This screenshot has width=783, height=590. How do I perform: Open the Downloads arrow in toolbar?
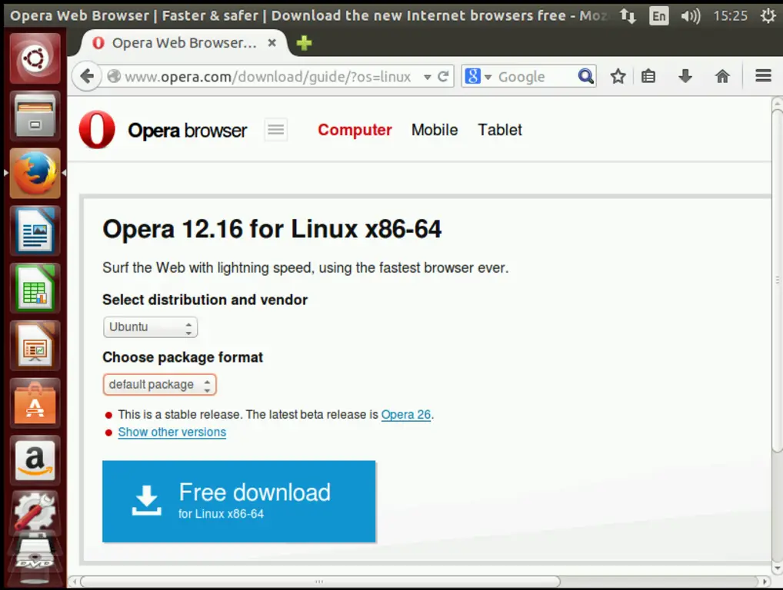click(685, 76)
